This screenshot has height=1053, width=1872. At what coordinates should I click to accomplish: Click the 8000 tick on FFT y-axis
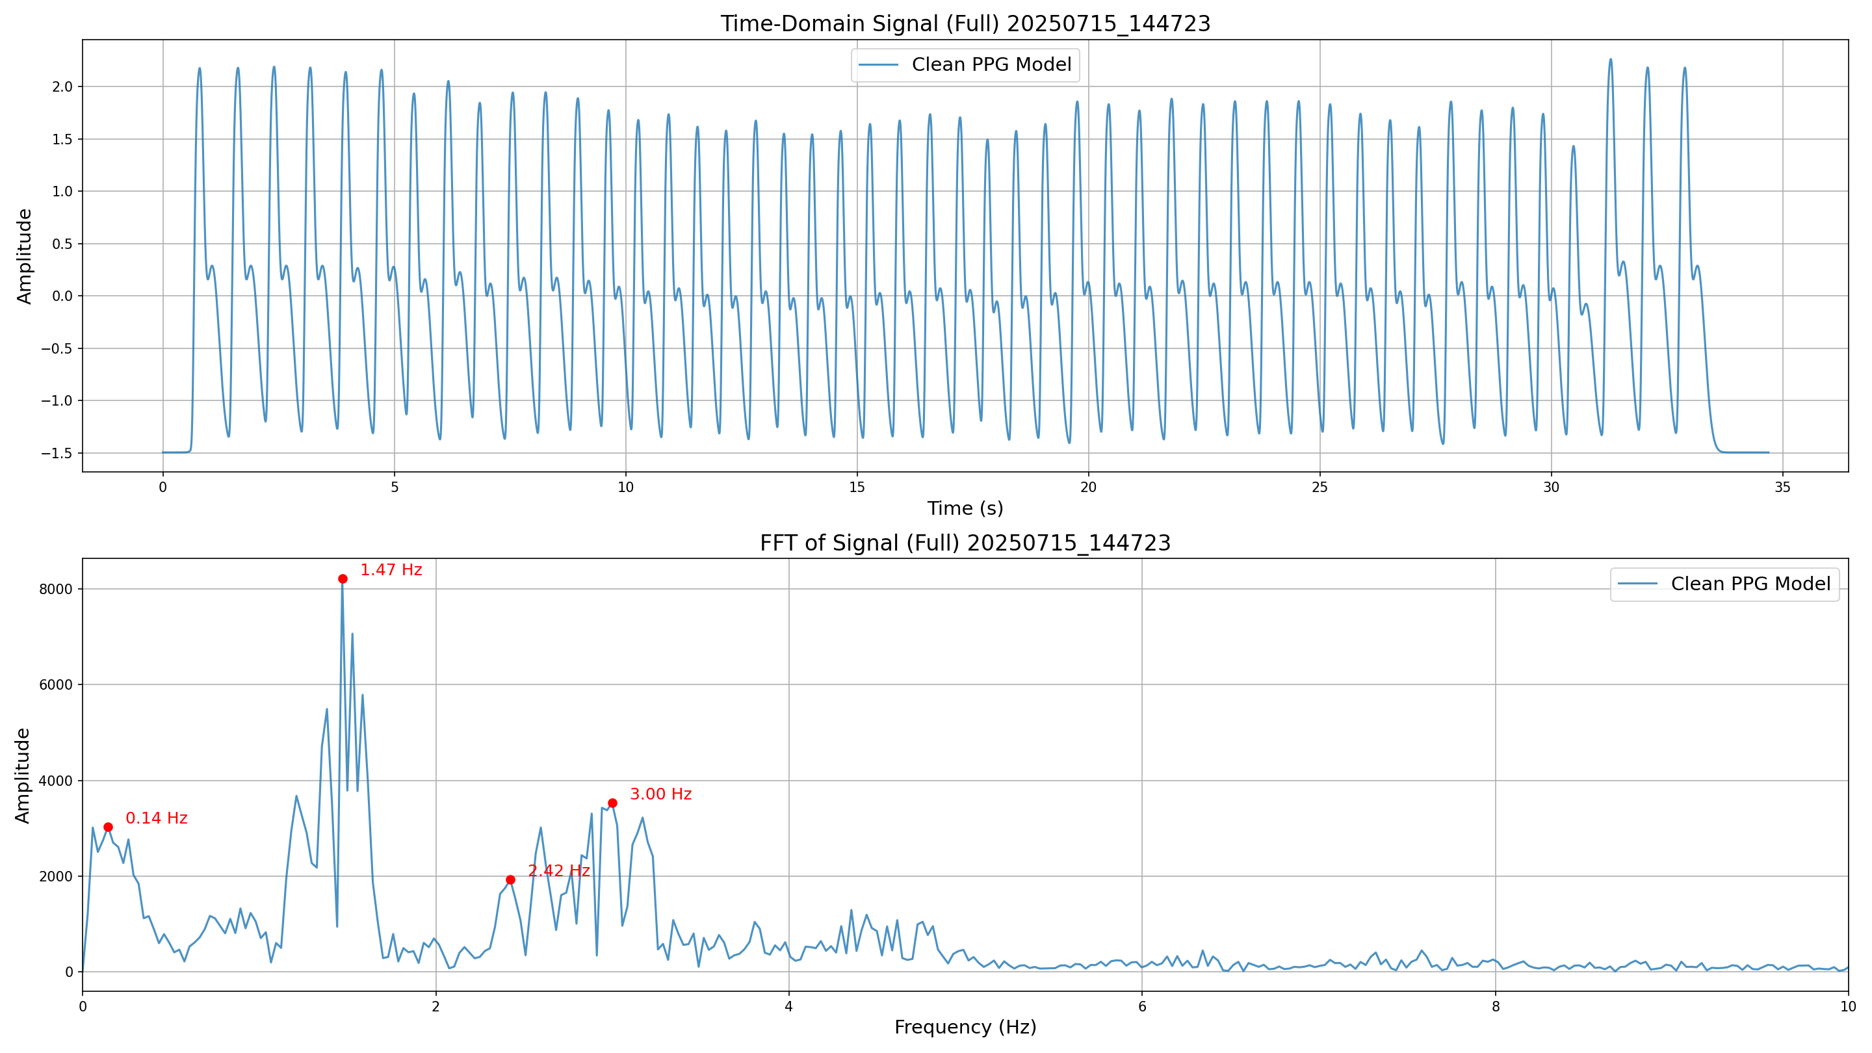click(x=56, y=590)
